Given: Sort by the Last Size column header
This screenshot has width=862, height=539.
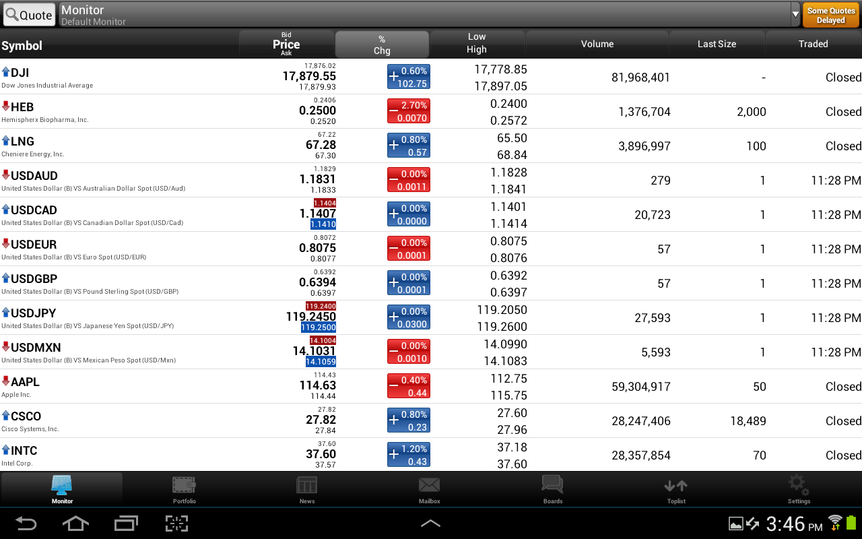Looking at the screenshot, I should pyautogui.click(x=717, y=44).
